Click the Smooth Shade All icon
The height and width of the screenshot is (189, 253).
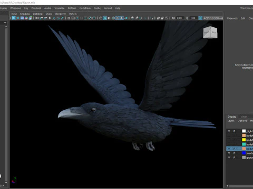(x=105, y=18)
